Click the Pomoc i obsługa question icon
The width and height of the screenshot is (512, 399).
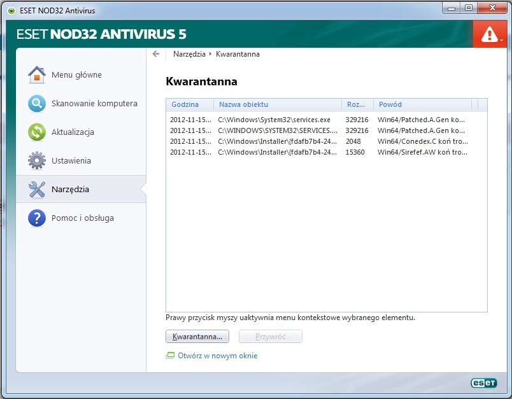pos(37,218)
